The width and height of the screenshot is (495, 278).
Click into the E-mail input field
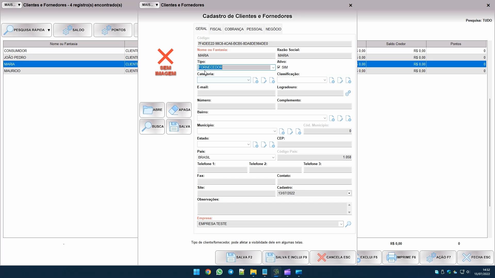click(x=236, y=93)
